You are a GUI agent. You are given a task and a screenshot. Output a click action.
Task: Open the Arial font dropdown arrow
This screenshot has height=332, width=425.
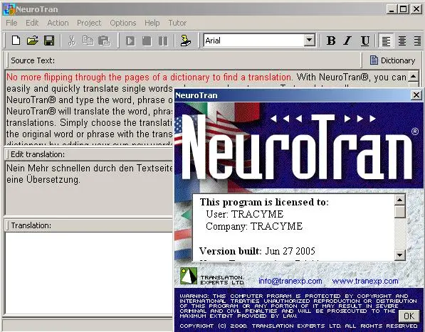point(309,41)
